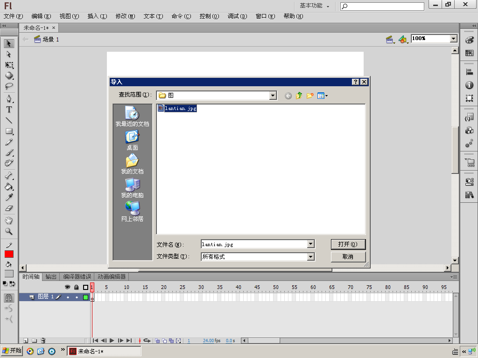Select the Lasso tool

coord(9,86)
